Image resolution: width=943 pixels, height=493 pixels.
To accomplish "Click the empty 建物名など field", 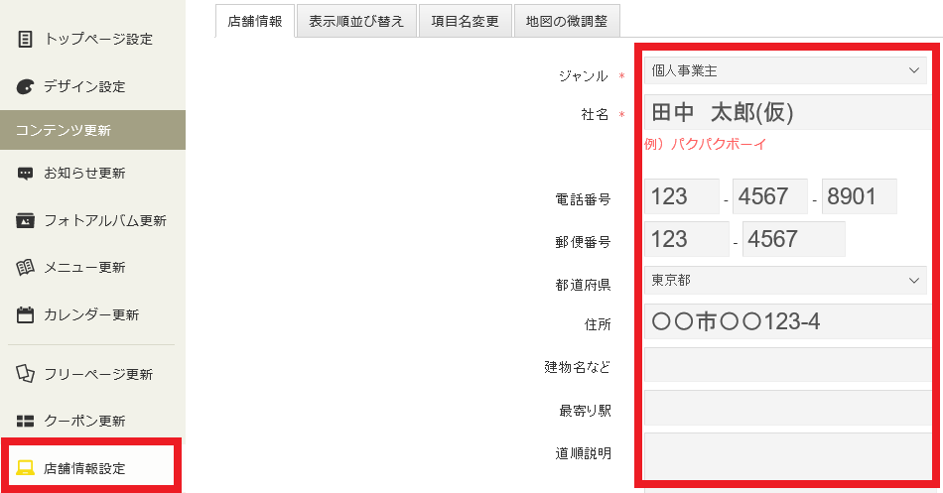I will click(x=788, y=364).
